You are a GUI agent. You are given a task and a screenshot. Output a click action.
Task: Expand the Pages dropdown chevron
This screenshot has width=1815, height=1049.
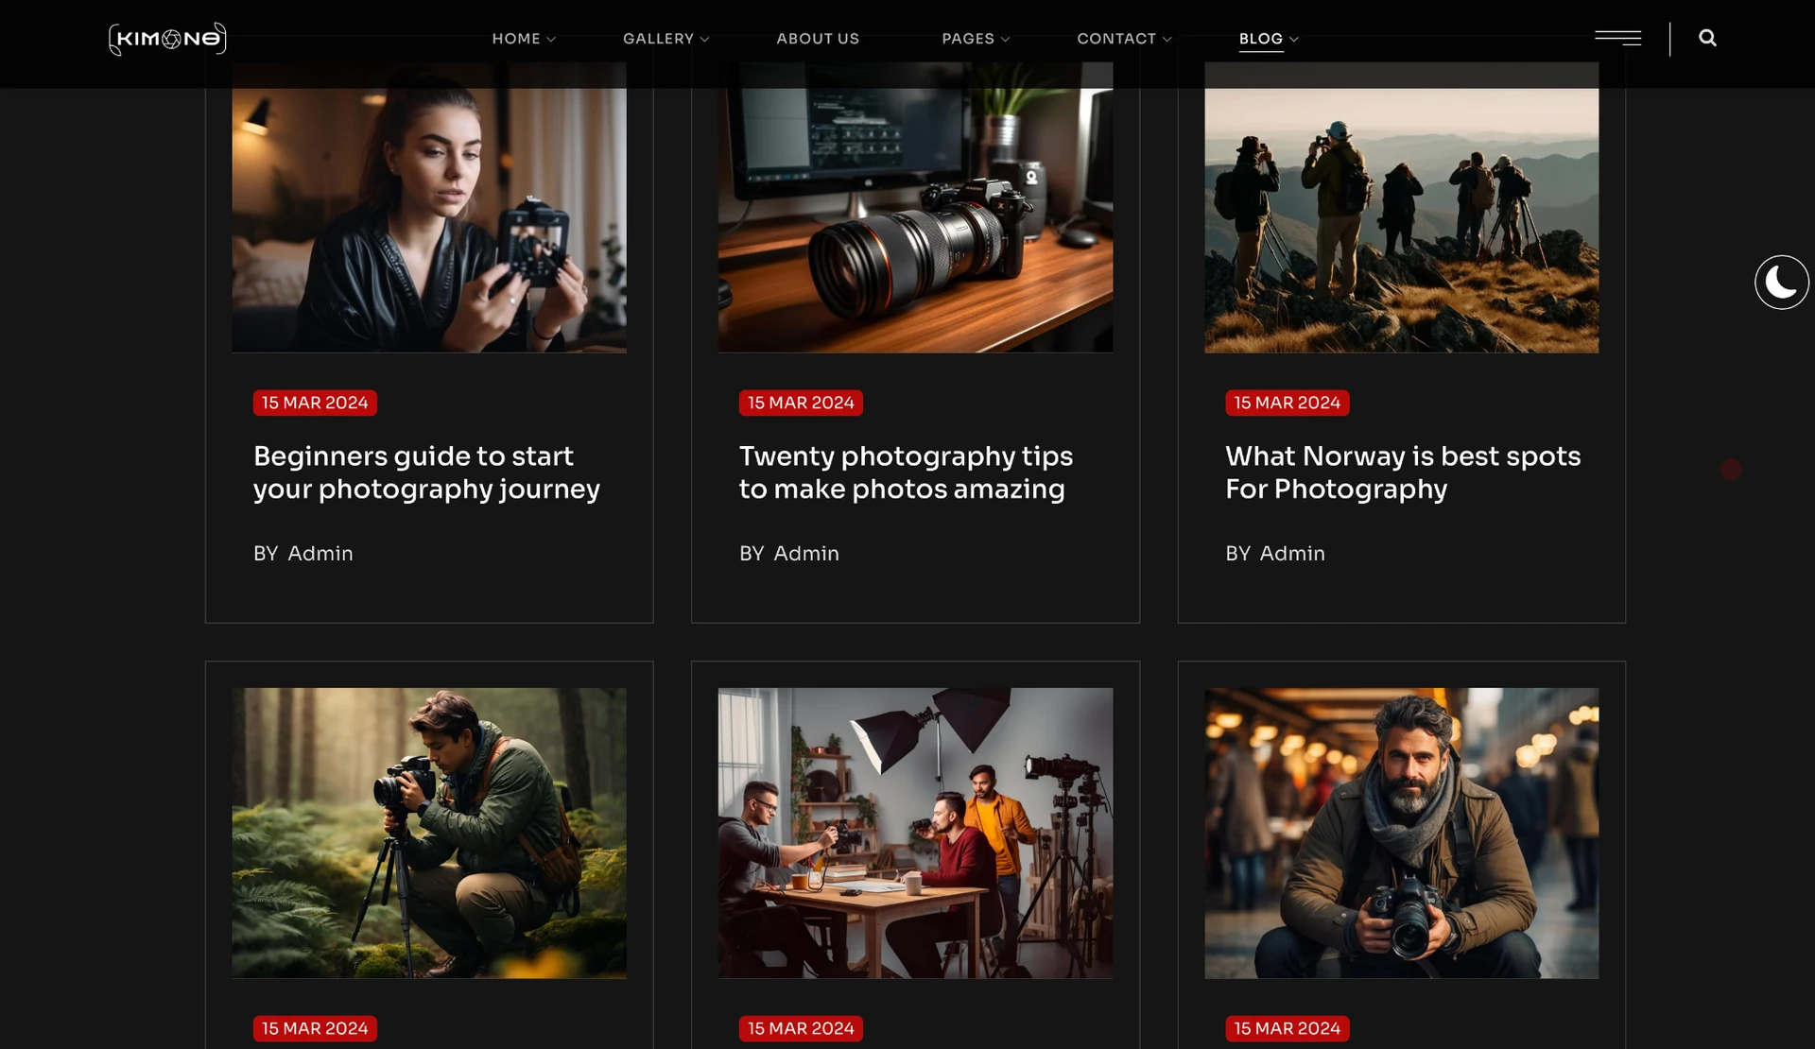point(1005,40)
